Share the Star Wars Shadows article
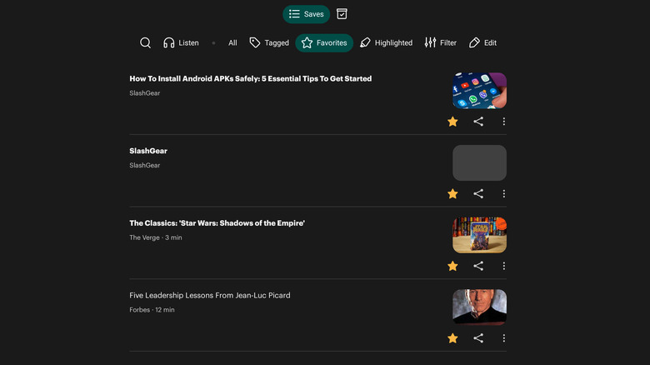 (x=478, y=266)
